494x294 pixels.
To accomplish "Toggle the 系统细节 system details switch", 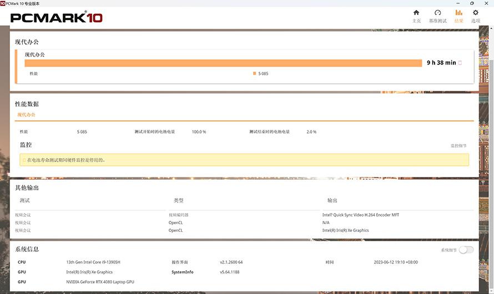I will (466, 250).
